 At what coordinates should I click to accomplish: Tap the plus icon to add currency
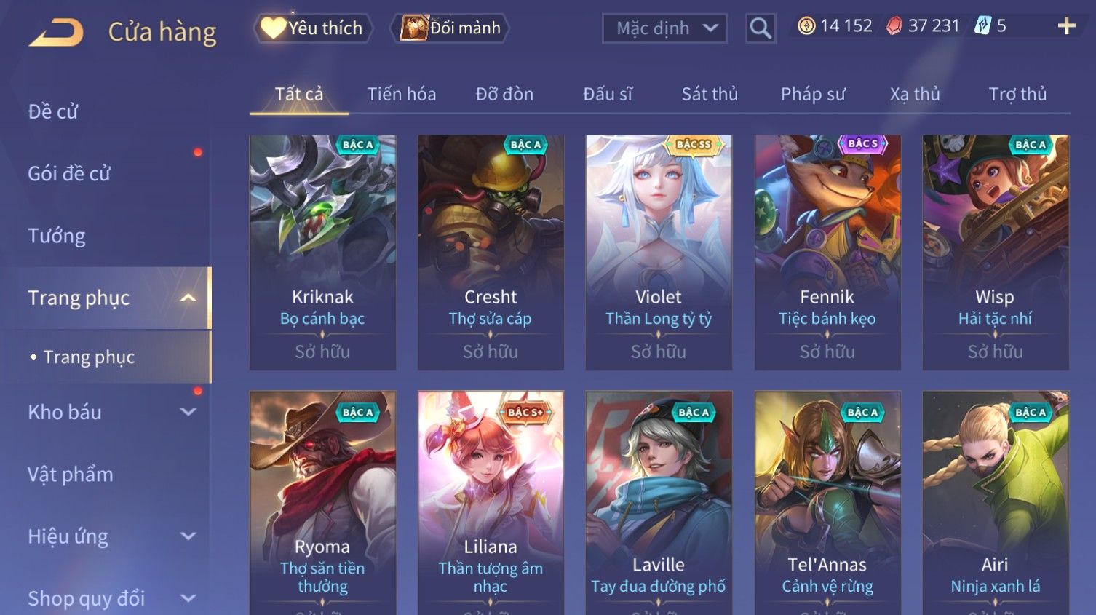click(1066, 26)
